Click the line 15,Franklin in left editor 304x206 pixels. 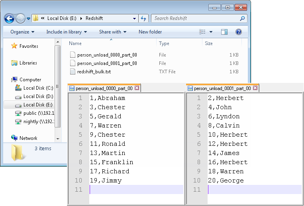click(112, 162)
